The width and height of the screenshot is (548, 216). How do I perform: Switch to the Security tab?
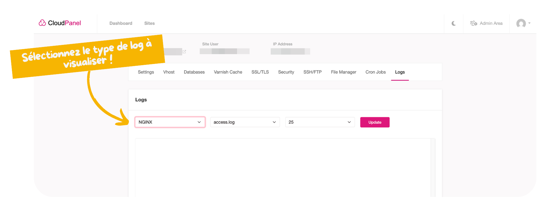[286, 72]
